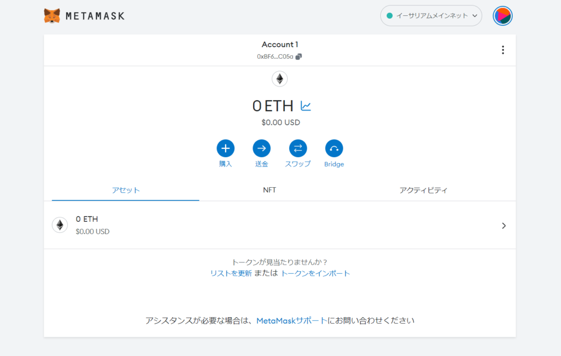Click the ETH token icon in the asset row
Screen dimensions: 561x356
(x=60, y=225)
